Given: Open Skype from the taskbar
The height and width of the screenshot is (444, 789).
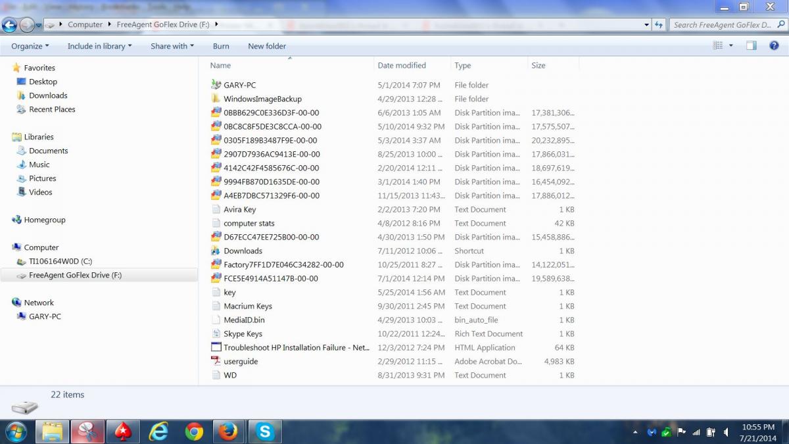Looking at the screenshot, I should [x=265, y=432].
